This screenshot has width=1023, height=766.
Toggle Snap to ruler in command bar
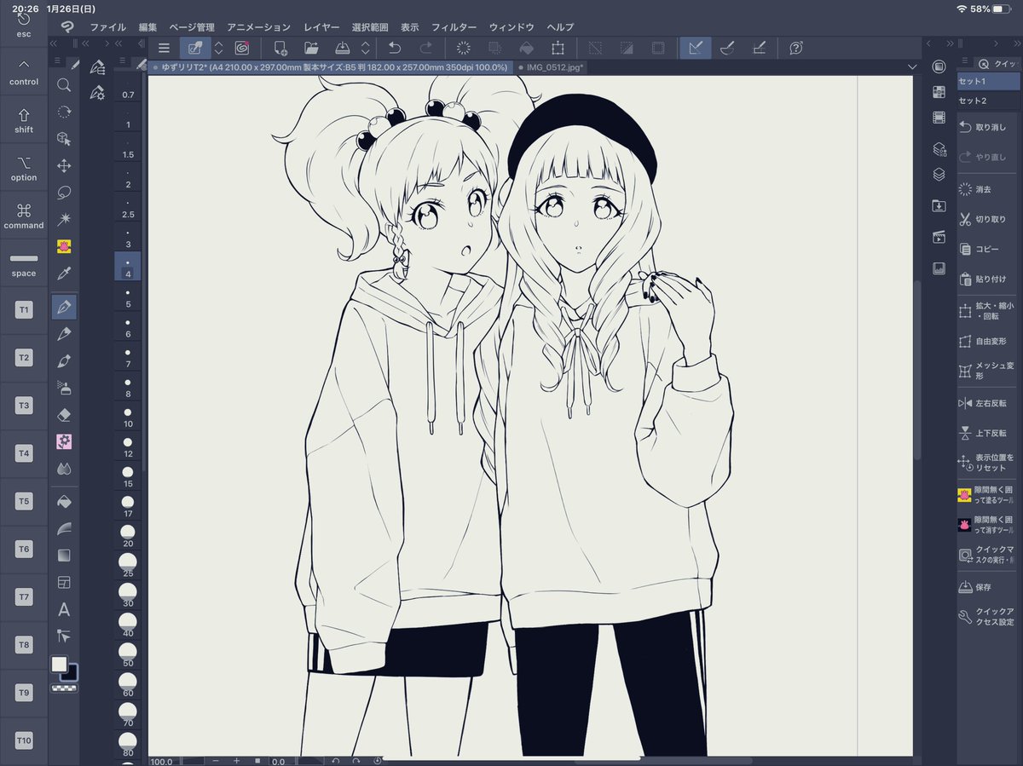tap(696, 49)
